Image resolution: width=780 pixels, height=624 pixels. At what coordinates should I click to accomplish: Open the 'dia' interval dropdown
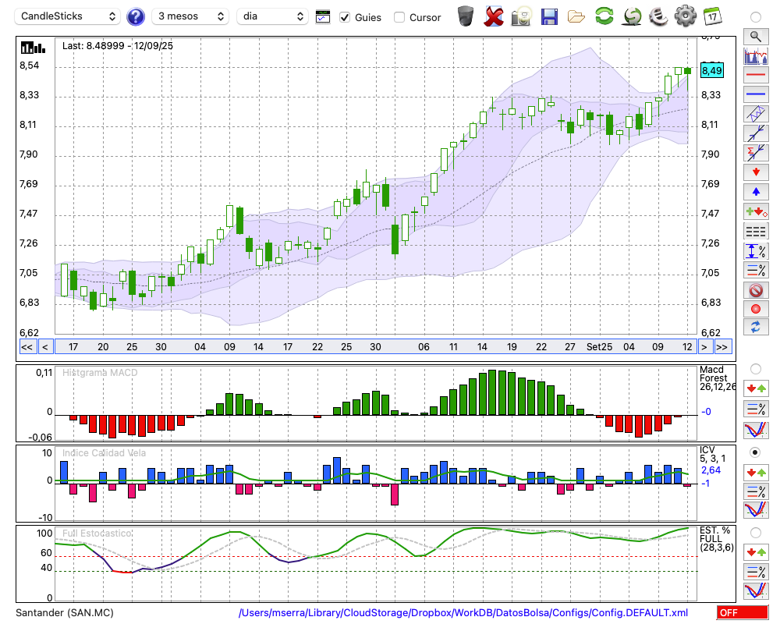coord(272,16)
